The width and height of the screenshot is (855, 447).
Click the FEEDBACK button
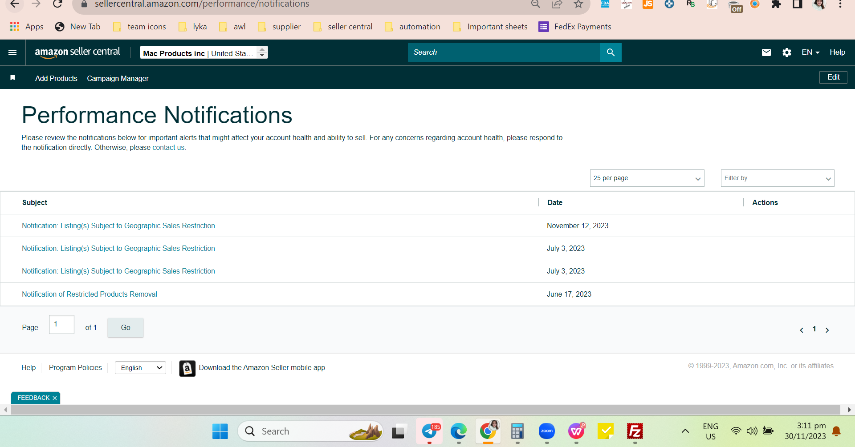[33, 398]
